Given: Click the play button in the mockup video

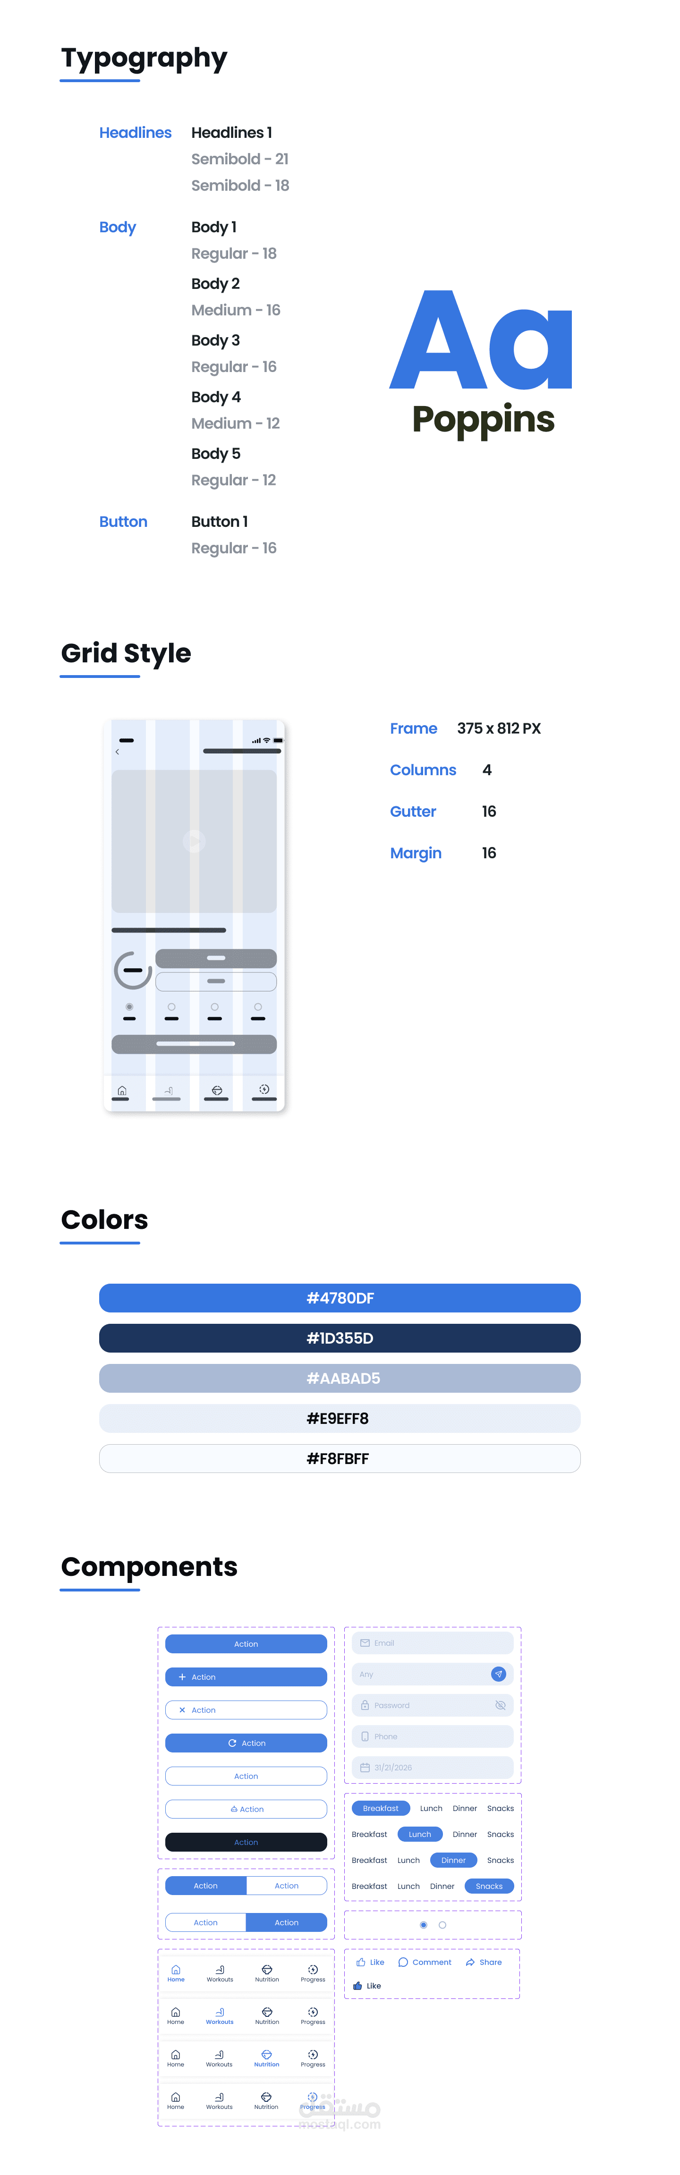Looking at the screenshot, I should (x=194, y=841).
